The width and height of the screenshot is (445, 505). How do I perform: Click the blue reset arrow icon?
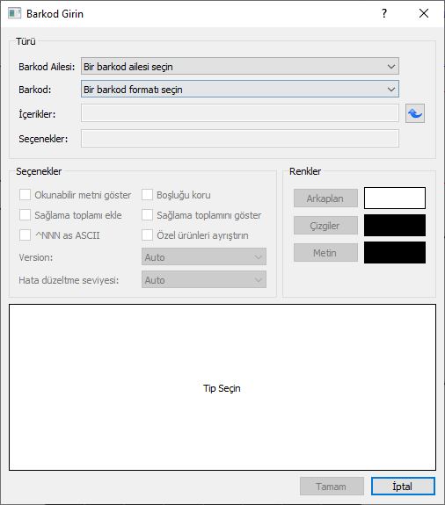415,113
